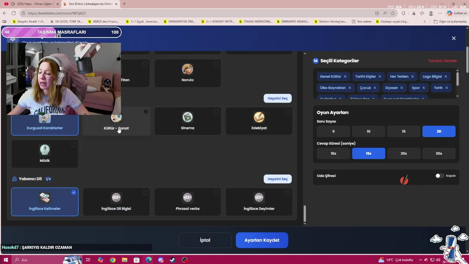The height and width of the screenshot is (264, 469).
Task: Uncheck the İngilizce Kelimeler checkmark
Action: [x=74, y=192]
